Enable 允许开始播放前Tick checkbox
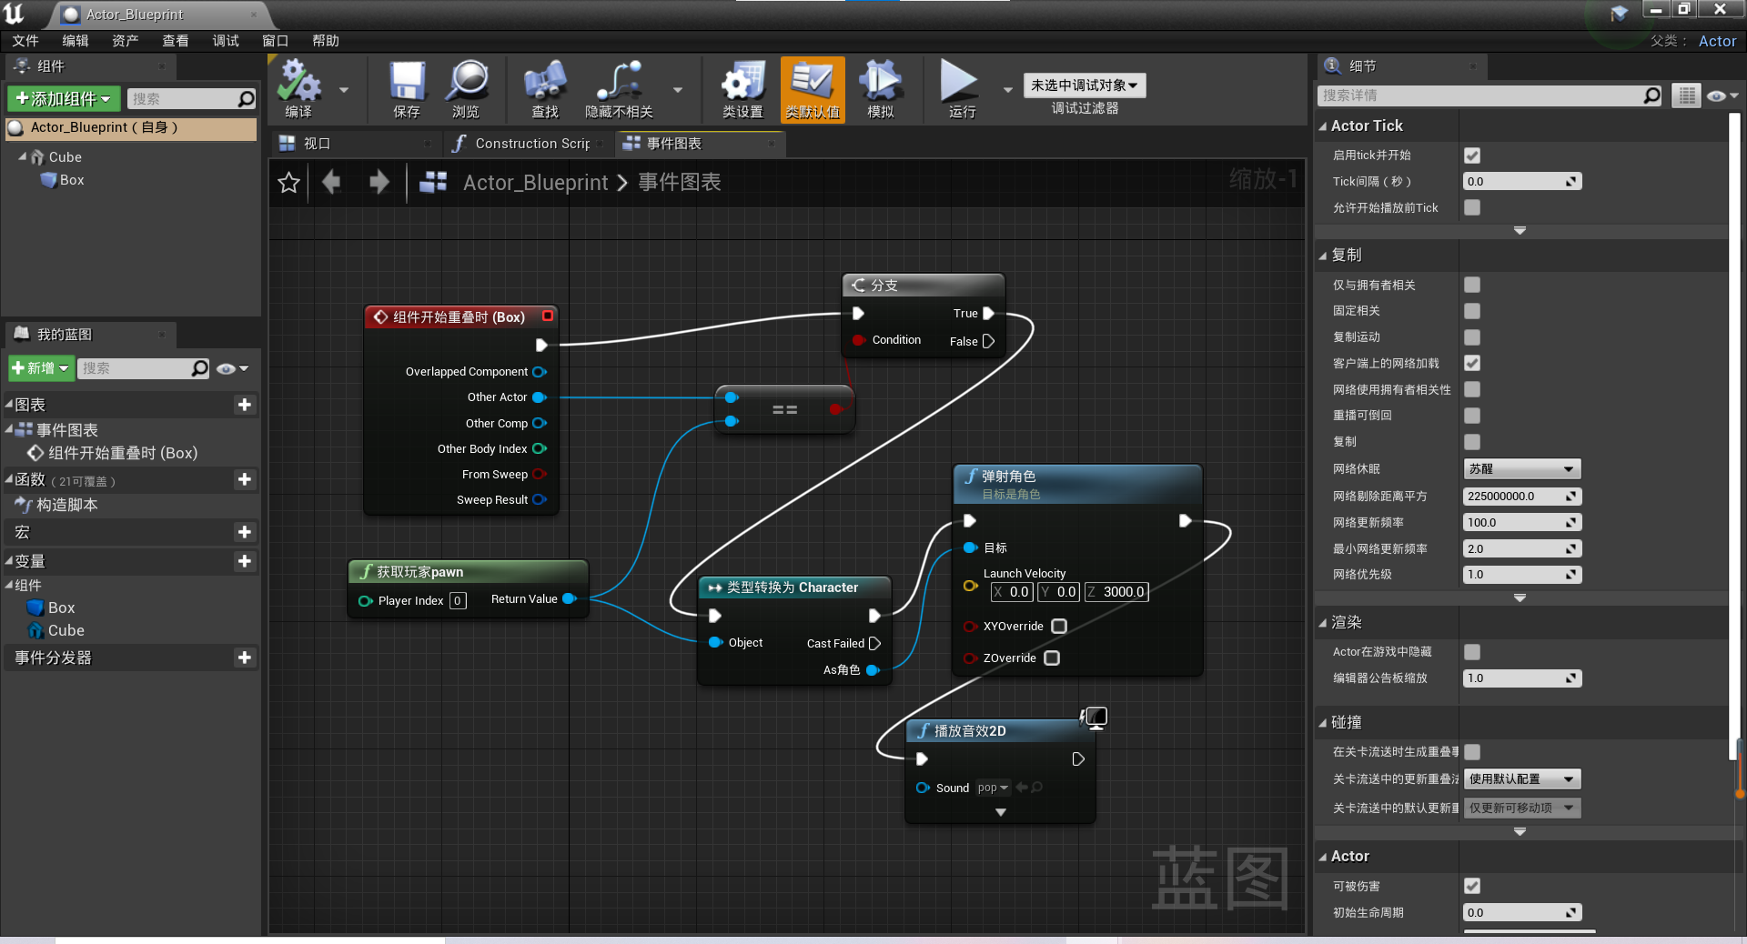Image resolution: width=1747 pixels, height=944 pixels. (1472, 207)
